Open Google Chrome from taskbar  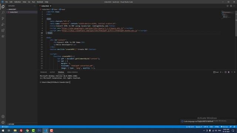27,130
